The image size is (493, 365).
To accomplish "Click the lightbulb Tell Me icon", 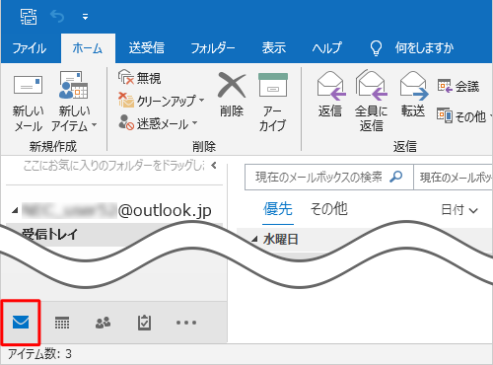I will coord(376,48).
